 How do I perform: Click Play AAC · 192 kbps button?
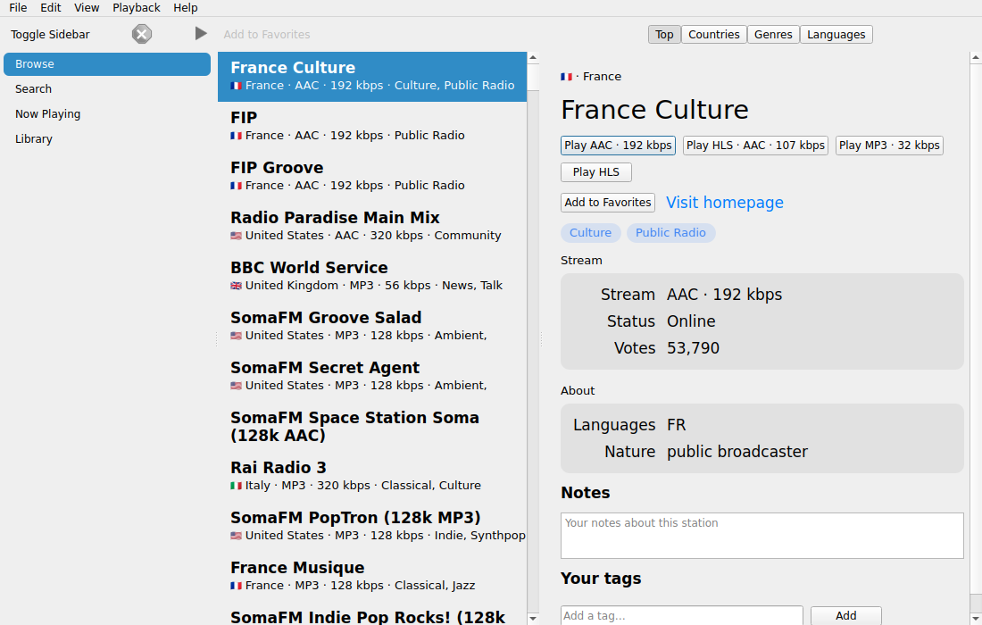(x=618, y=146)
